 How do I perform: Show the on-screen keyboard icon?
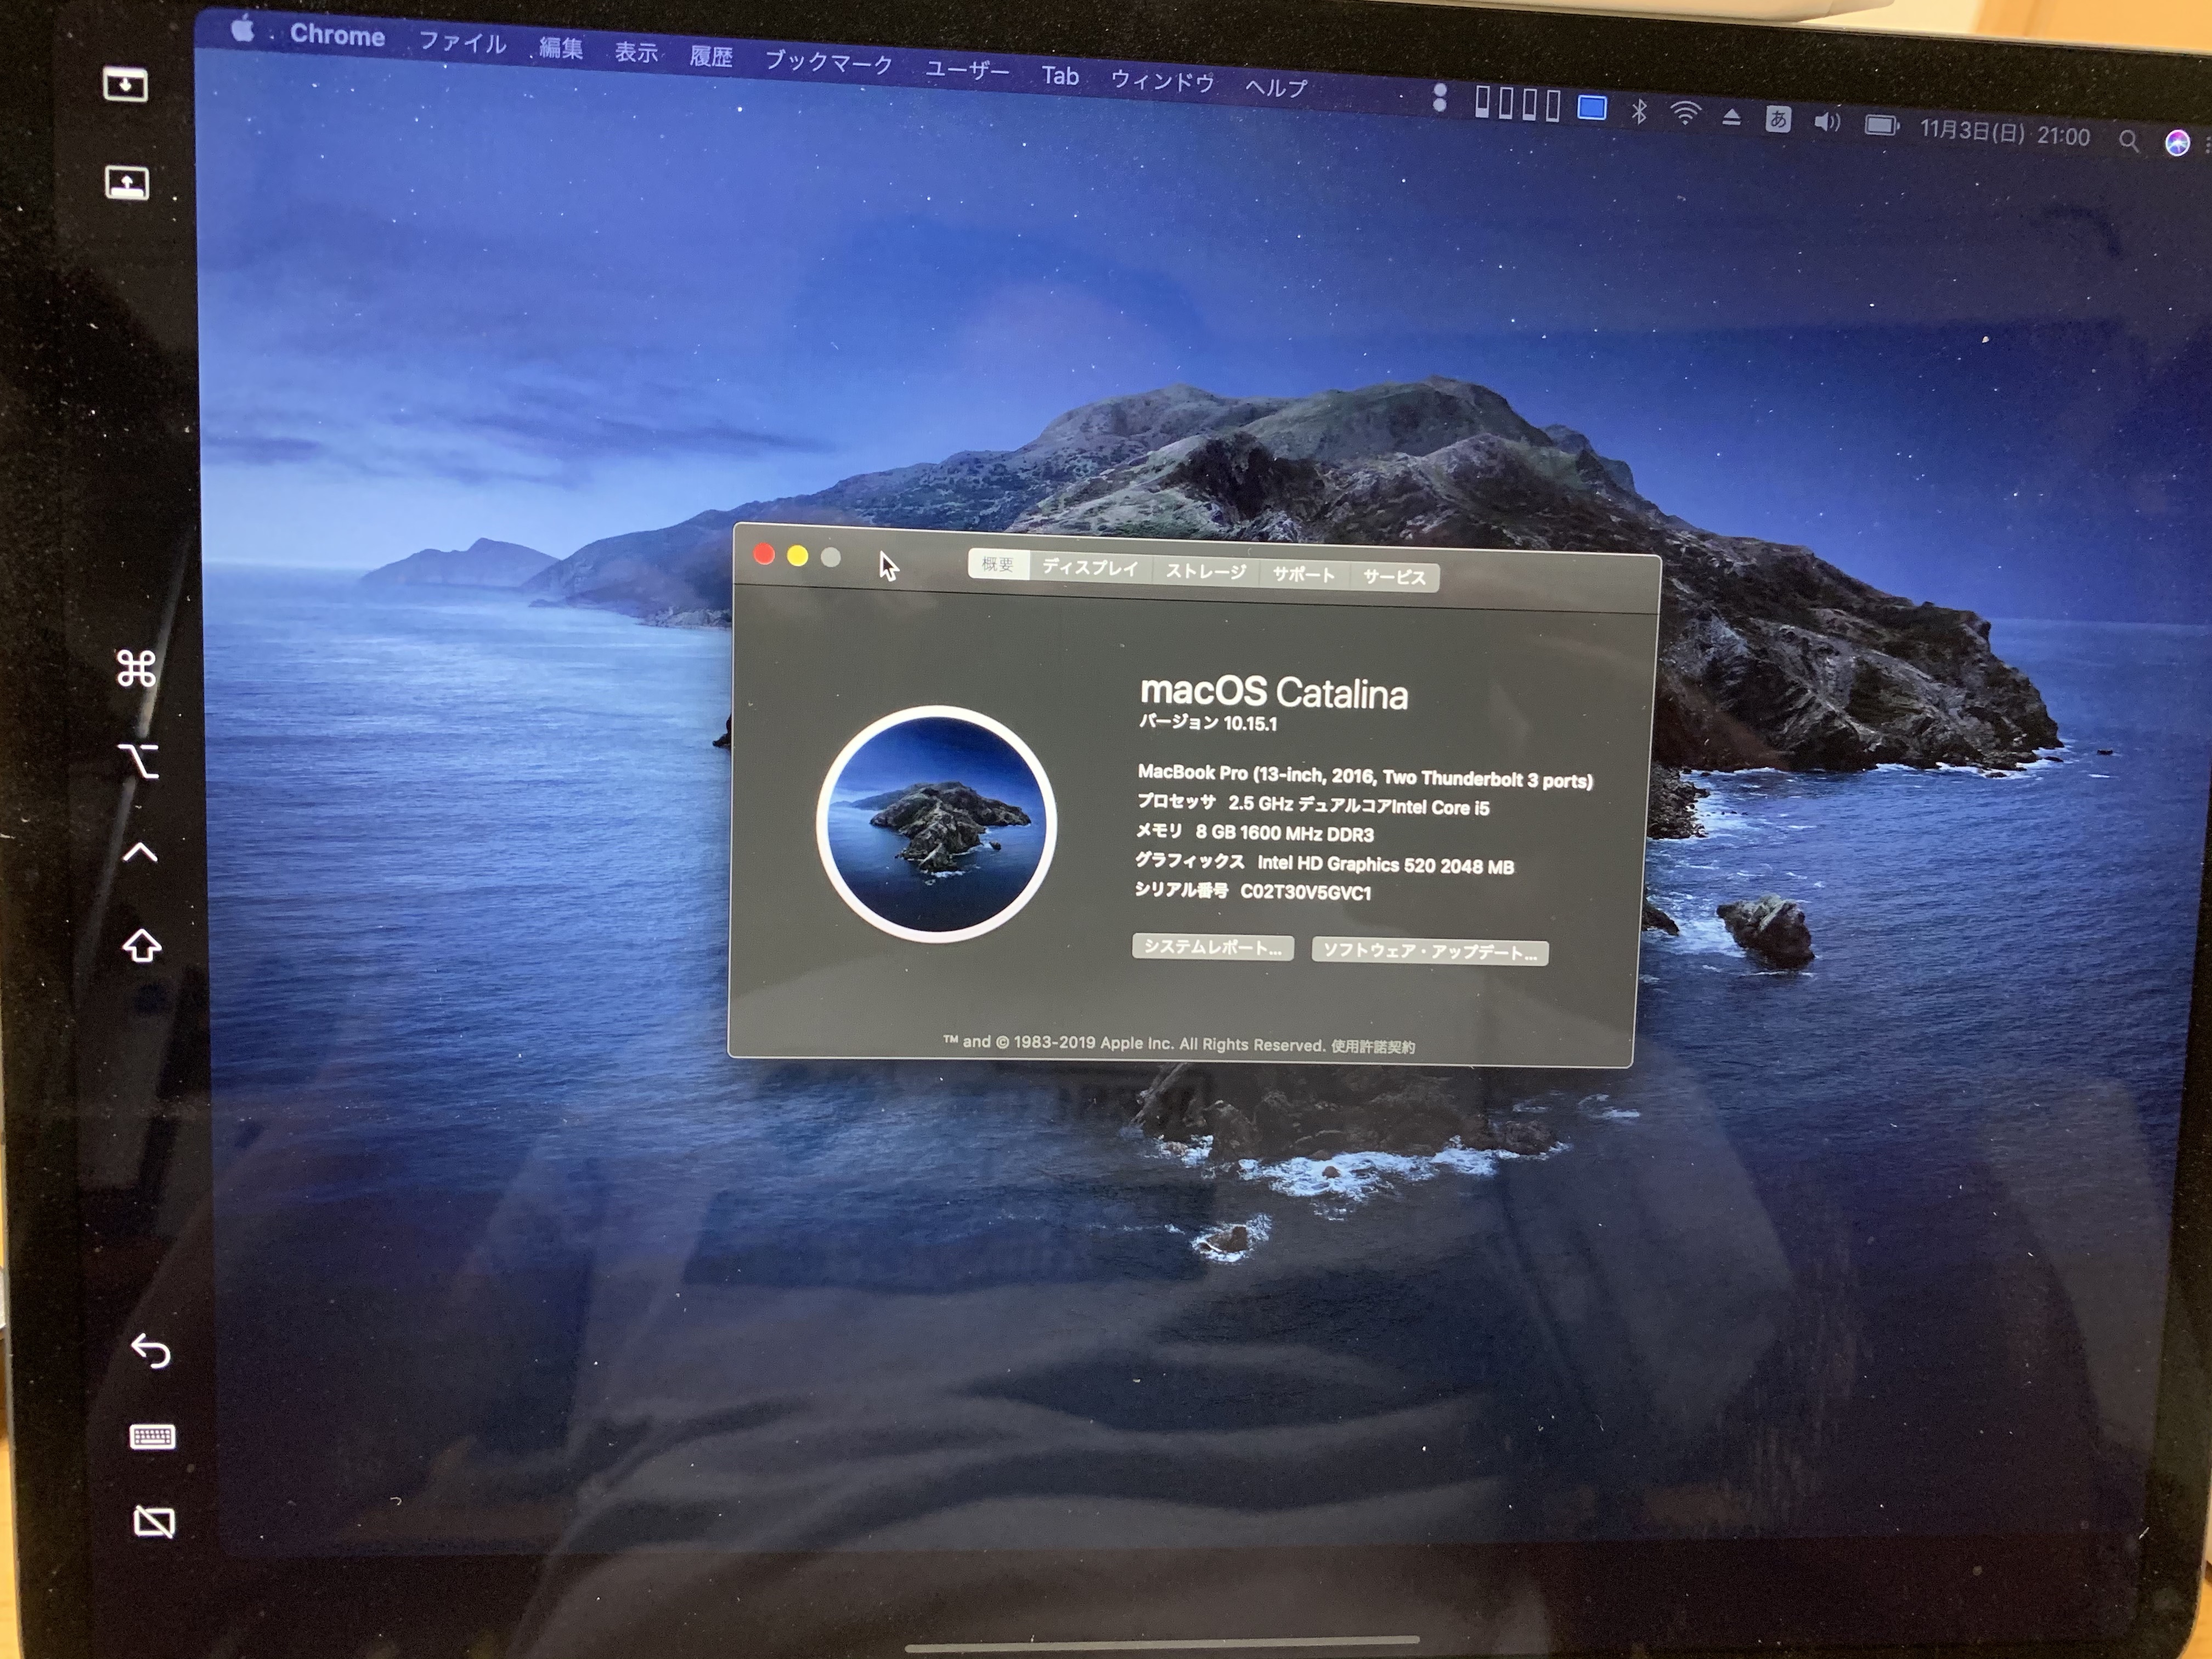coord(153,1437)
